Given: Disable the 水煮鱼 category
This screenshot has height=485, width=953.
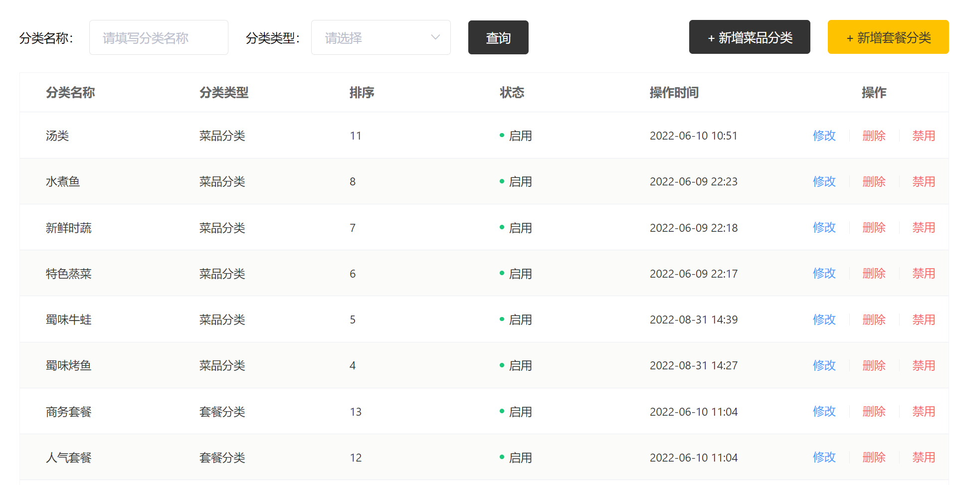Looking at the screenshot, I should [x=923, y=181].
